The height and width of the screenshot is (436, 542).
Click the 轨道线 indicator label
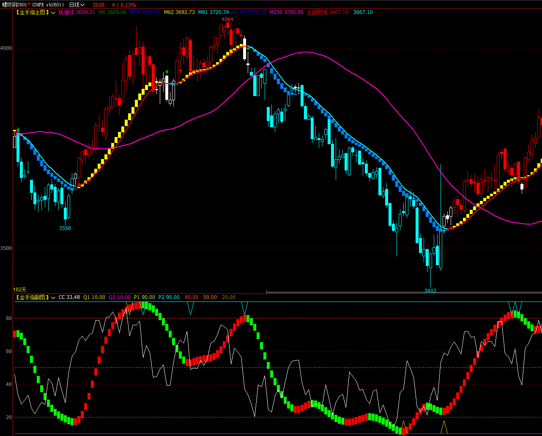click(x=66, y=12)
